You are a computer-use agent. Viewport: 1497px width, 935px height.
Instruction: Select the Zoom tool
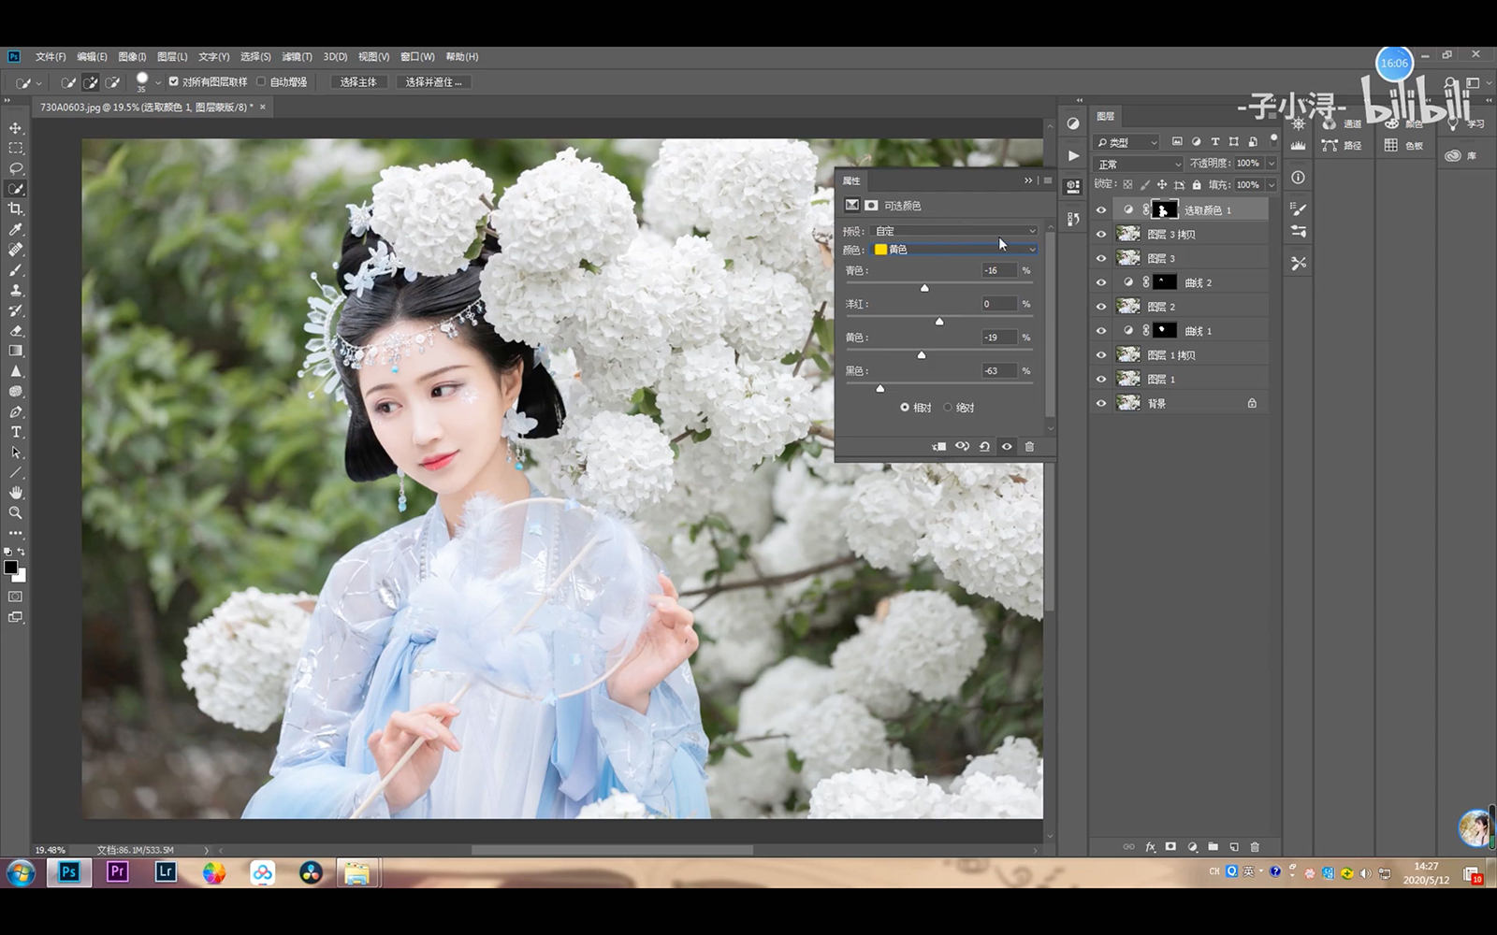pos(16,513)
